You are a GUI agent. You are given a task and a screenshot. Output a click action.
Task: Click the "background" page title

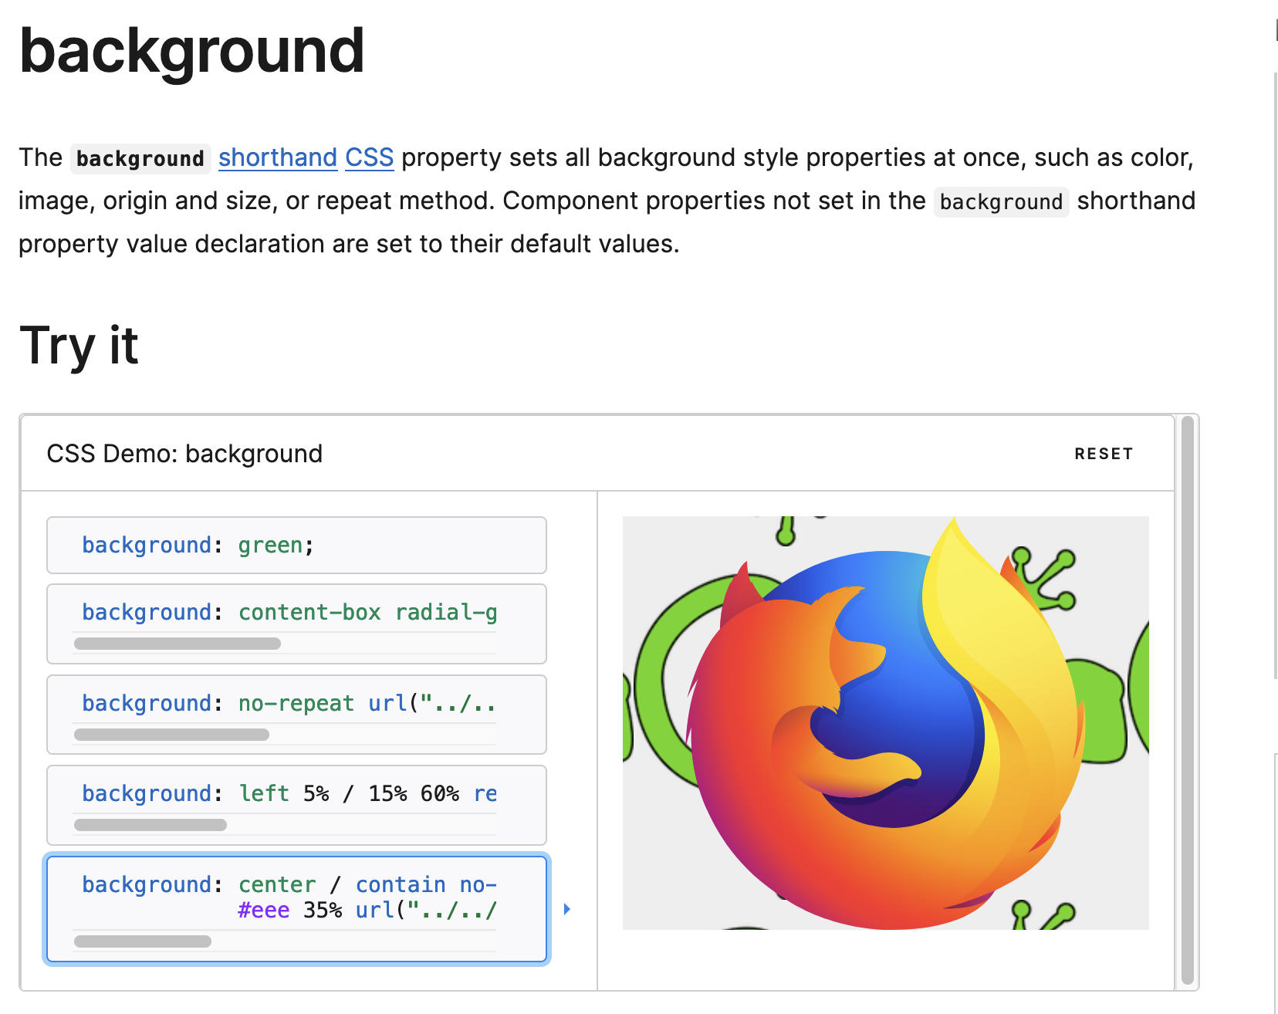click(192, 50)
